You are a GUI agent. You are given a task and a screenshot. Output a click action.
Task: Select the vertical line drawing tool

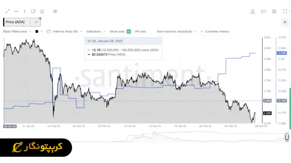25,12
